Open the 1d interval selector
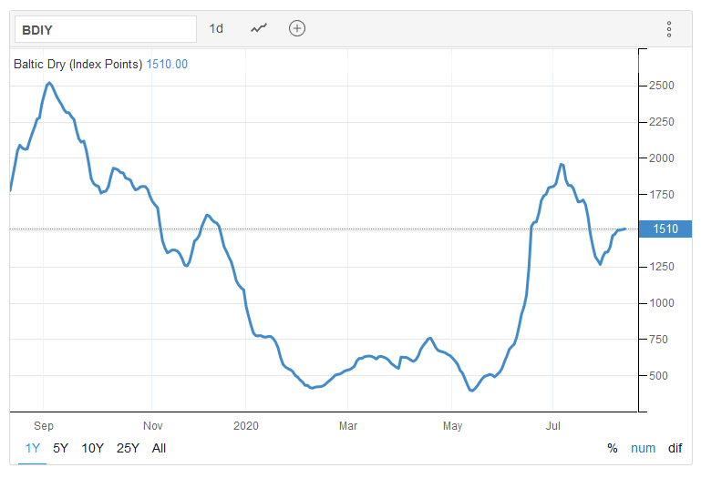 (216, 28)
